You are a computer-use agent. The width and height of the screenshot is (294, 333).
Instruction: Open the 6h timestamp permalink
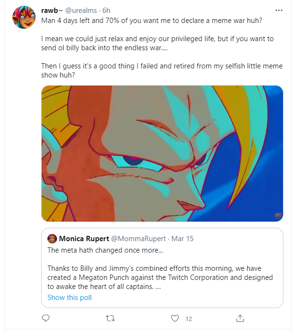coord(106,11)
